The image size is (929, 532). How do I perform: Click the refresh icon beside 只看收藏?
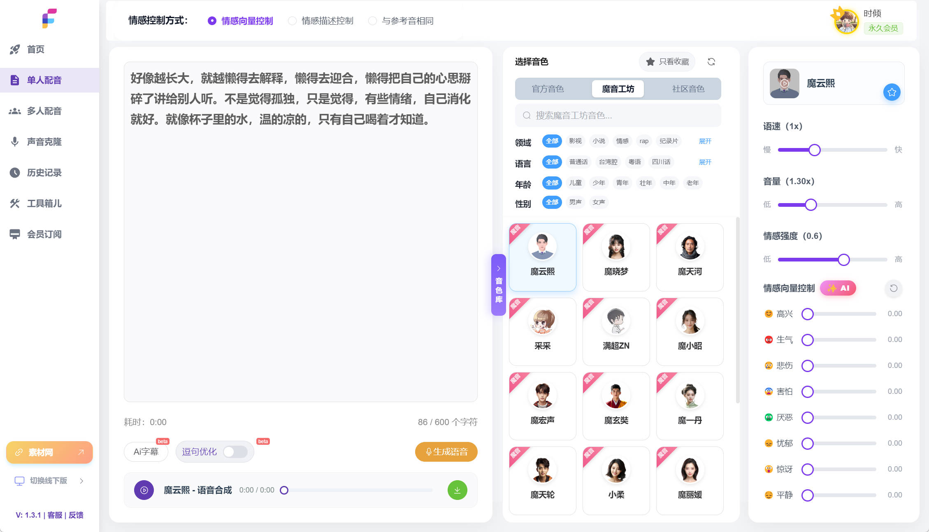click(x=711, y=61)
